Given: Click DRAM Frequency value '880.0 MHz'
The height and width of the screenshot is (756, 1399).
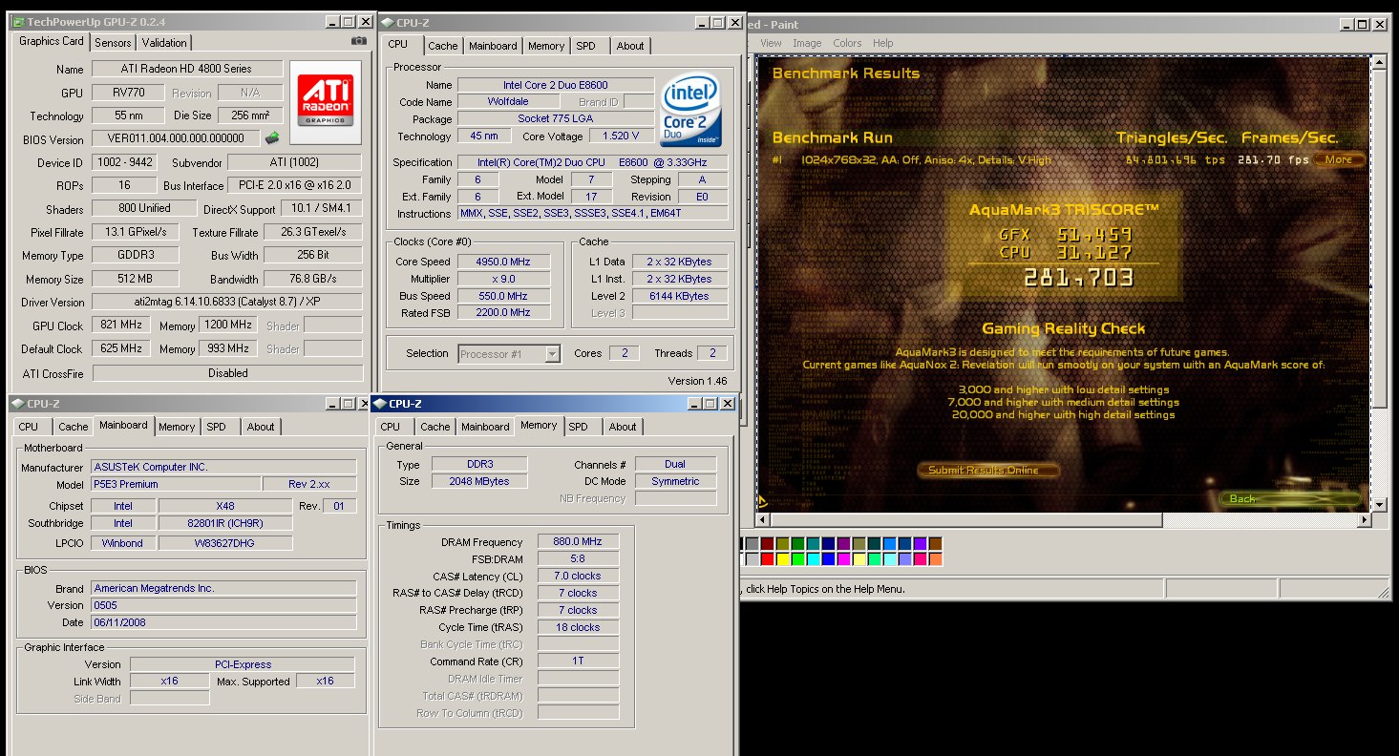Looking at the screenshot, I should point(578,542).
